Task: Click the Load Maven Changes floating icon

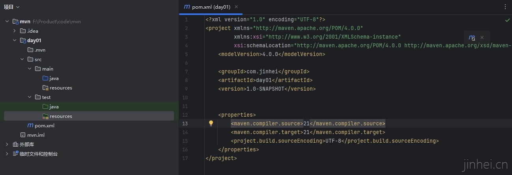Action: (472, 37)
